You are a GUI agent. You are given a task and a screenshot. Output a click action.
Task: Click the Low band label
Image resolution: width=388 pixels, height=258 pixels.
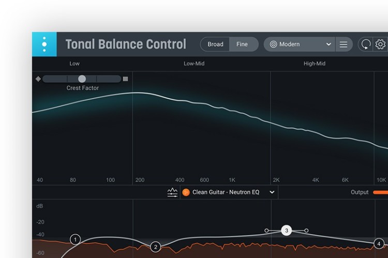[74, 64]
